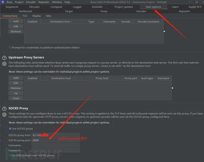Viewport: 204px width, 162px height.
Task: Move upstream proxy rule Up
Action: [x=16, y=93]
